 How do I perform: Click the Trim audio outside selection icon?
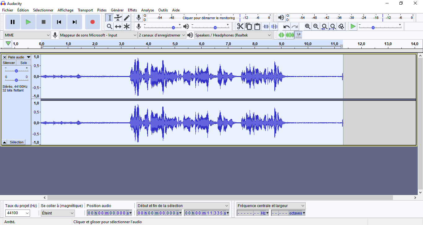click(x=266, y=27)
